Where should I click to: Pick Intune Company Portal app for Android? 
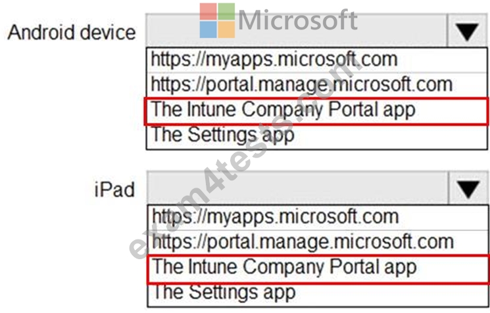(x=316, y=111)
